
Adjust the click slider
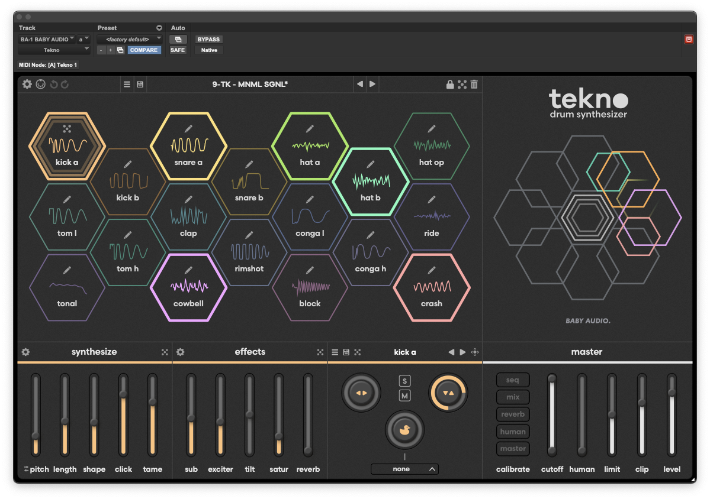pyautogui.click(x=123, y=414)
